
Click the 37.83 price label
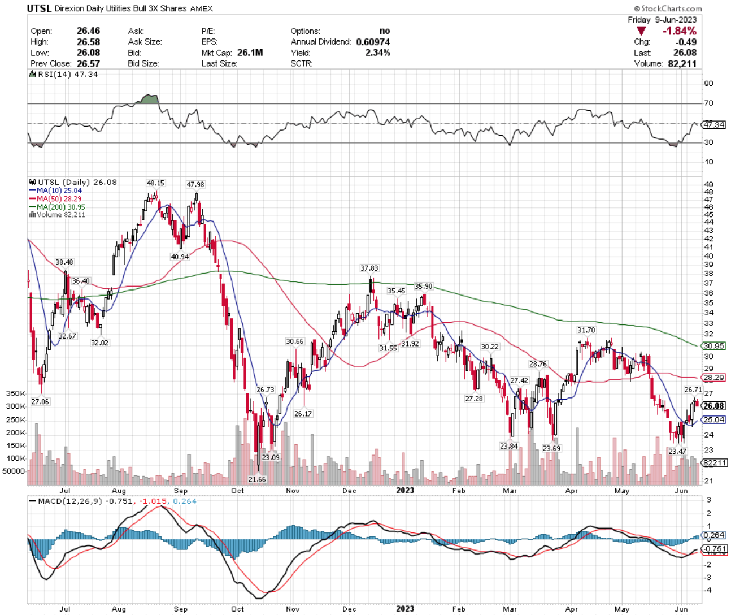(369, 268)
